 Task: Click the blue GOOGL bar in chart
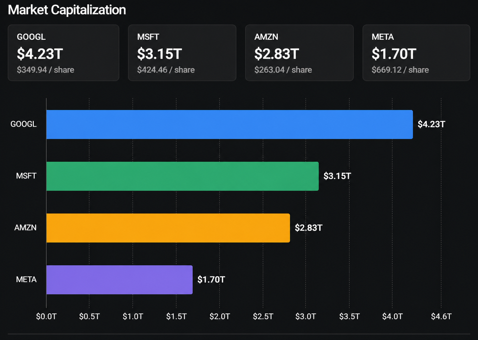click(229, 124)
